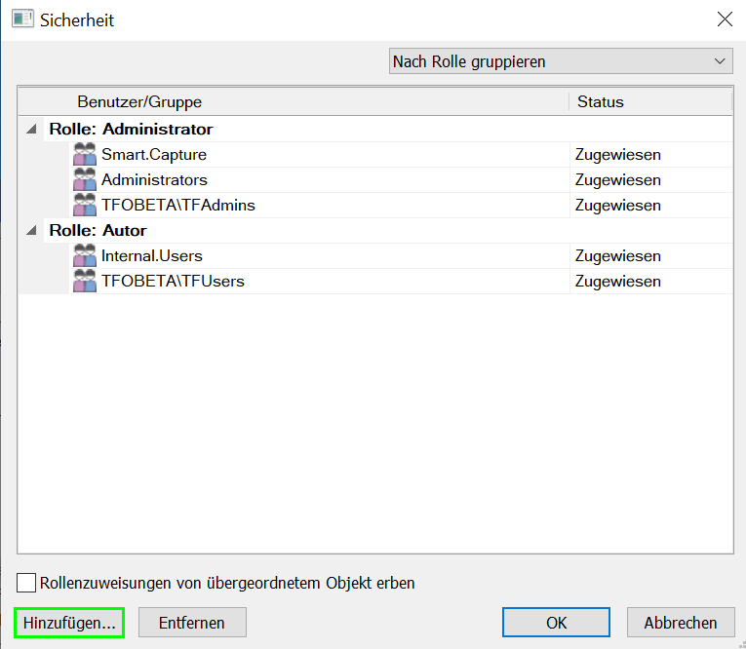
Task: Enable Rollenzuweisungen von übergeordnetem Objekt erben checkbox
Action: coord(26,583)
